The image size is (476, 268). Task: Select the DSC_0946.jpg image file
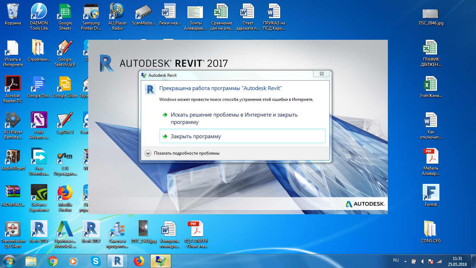431,16
